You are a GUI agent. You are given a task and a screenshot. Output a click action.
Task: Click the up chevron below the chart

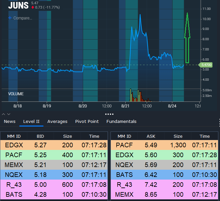[x=4, y=114]
